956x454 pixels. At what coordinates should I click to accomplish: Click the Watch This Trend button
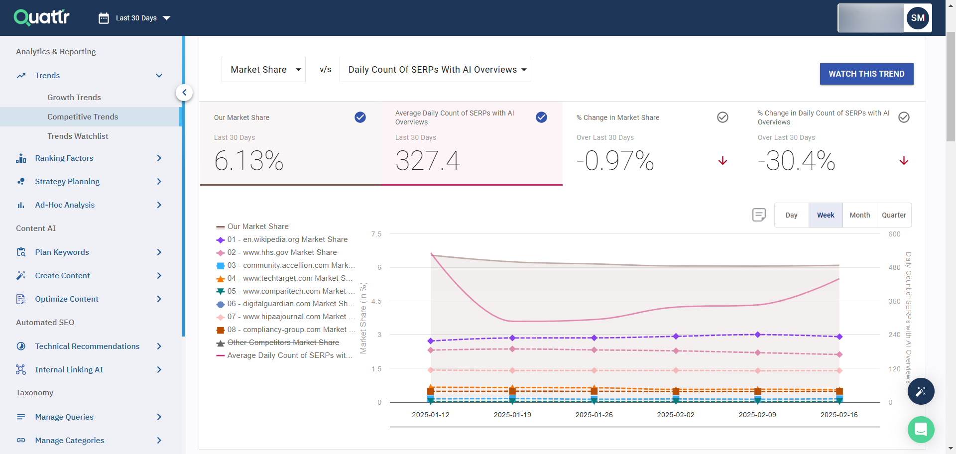point(866,74)
